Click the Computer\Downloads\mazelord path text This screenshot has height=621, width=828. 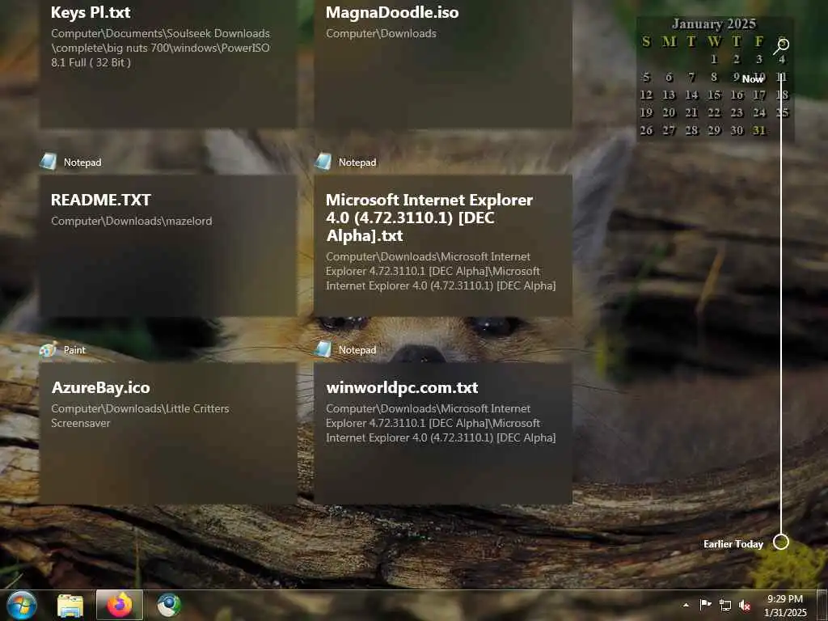coord(132,221)
